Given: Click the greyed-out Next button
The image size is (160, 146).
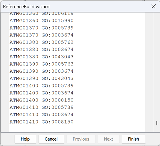Looking at the screenshot, I should coord(108,139).
